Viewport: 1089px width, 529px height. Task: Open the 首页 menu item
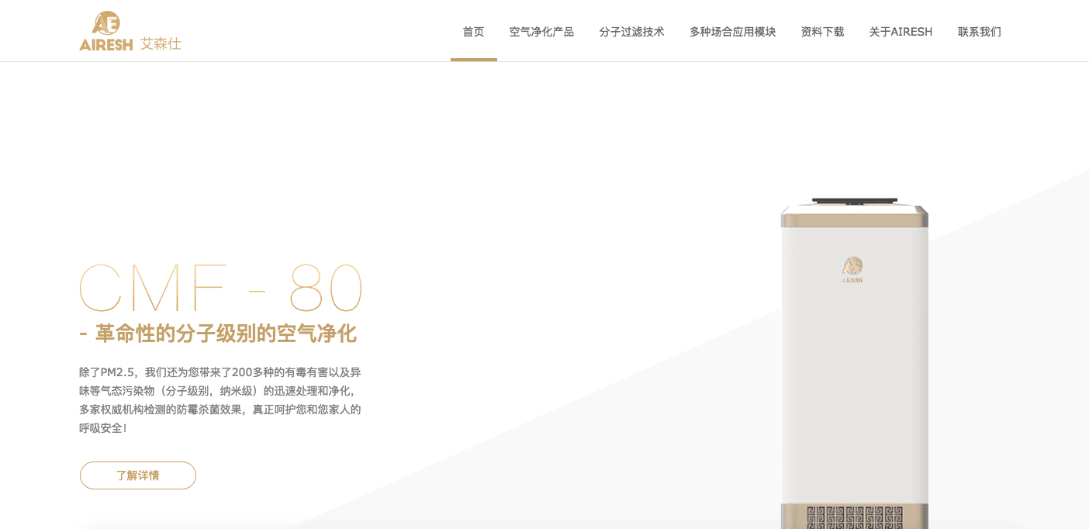[473, 32]
